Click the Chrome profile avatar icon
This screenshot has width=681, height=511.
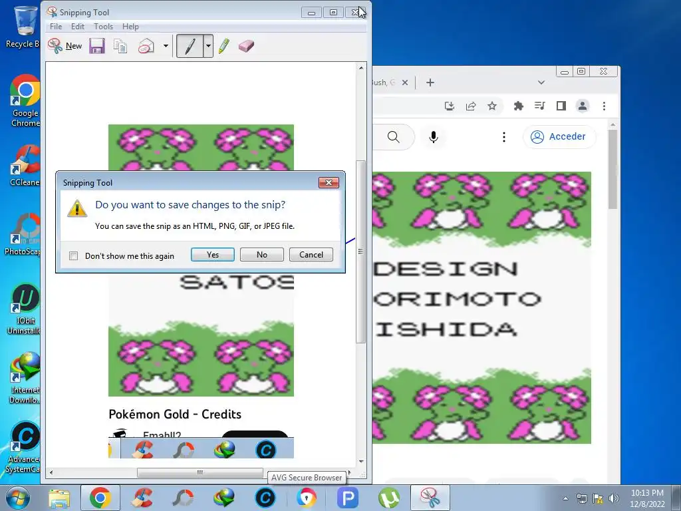pyautogui.click(x=583, y=106)
